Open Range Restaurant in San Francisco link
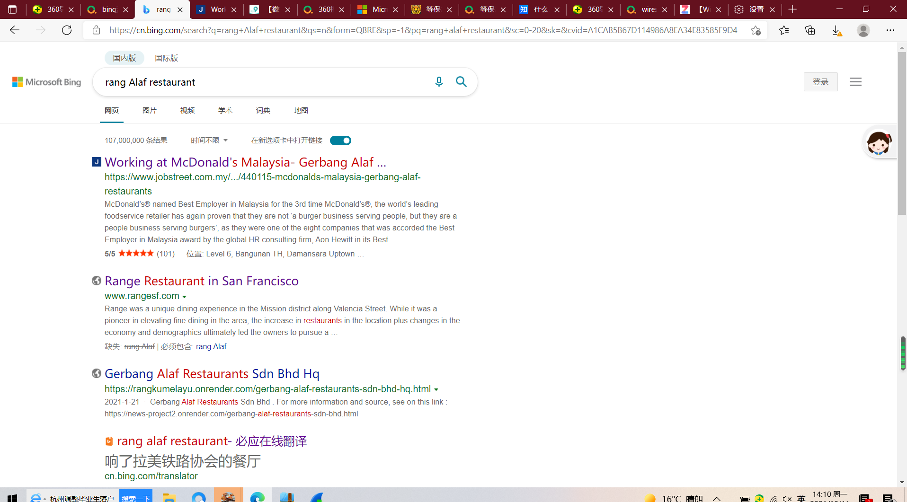This screenshot has height=502, width=907. [202, 281]
